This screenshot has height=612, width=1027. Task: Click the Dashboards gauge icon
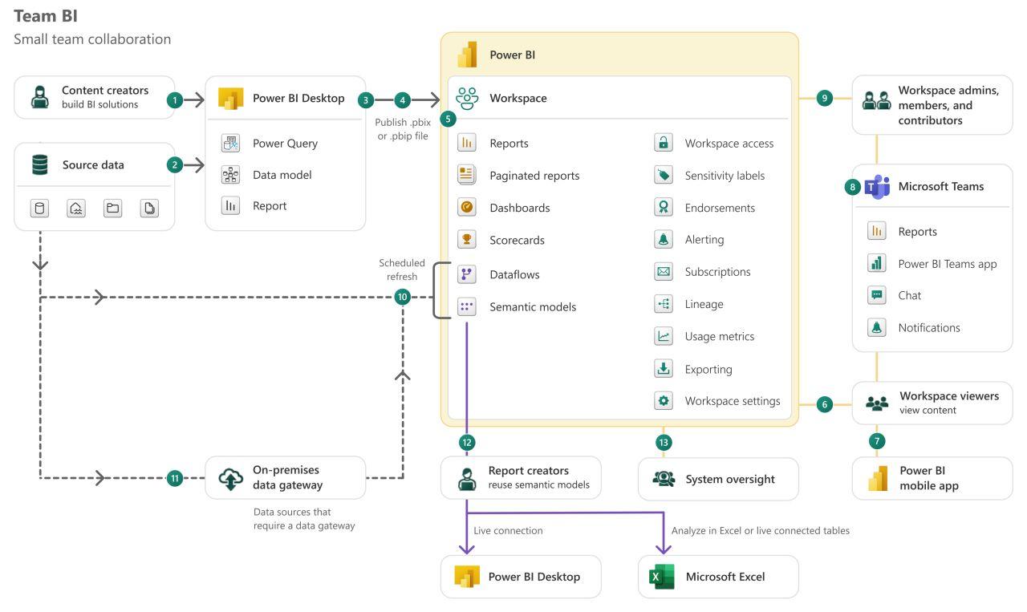pos(467,207)
